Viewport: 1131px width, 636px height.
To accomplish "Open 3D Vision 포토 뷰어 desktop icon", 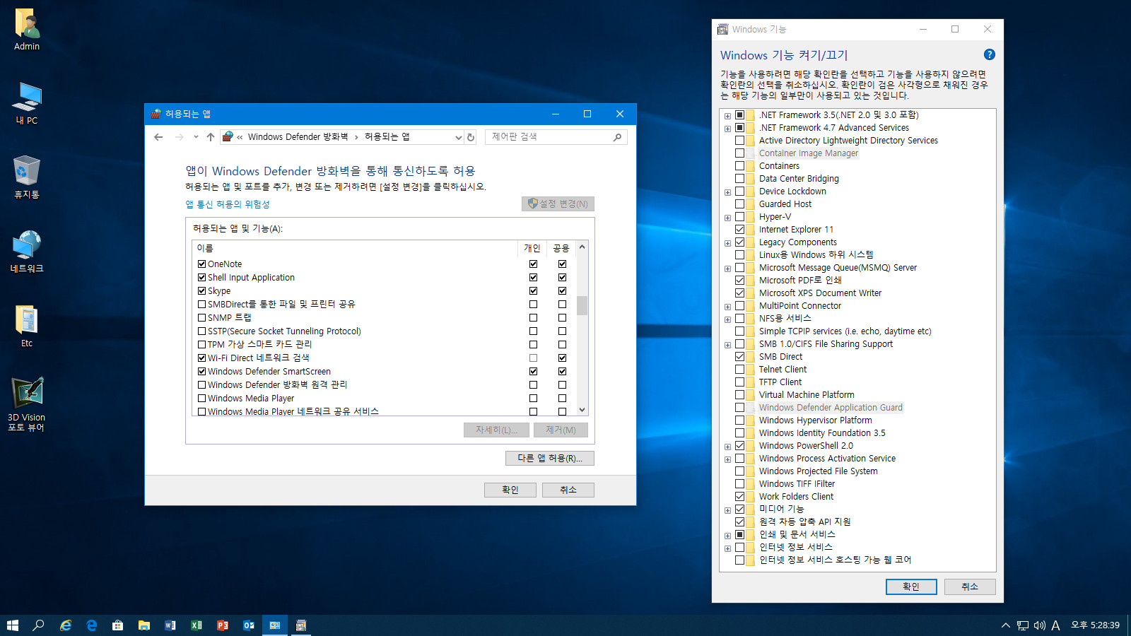I will point(27,404).
